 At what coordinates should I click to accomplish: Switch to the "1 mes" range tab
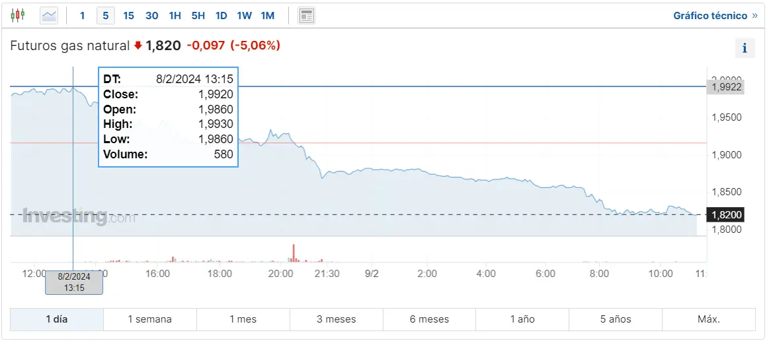click(x=243, y=319)
